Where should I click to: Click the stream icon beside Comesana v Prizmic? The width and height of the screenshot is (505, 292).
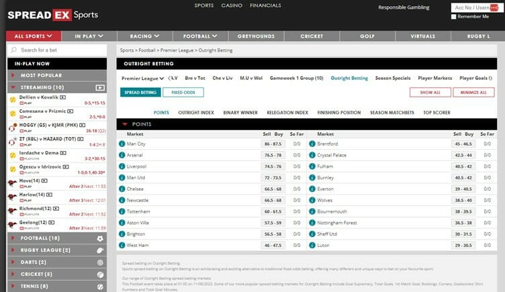coord(71,111)
